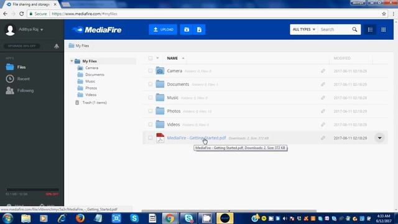The image size is (398, 224).
Task: Click the storage usage bar in sidebar
Action: click(x=32, y=189)
